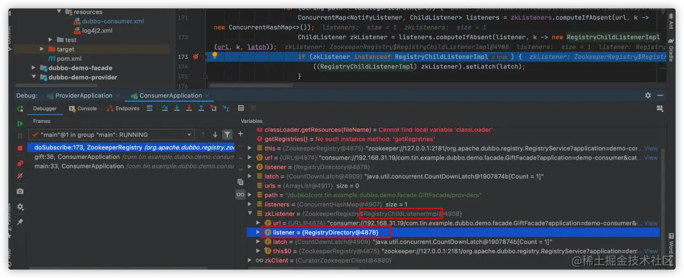The image size is (684, 278).
Task: Click Show Execution Point icon
Action: [149, 108]
